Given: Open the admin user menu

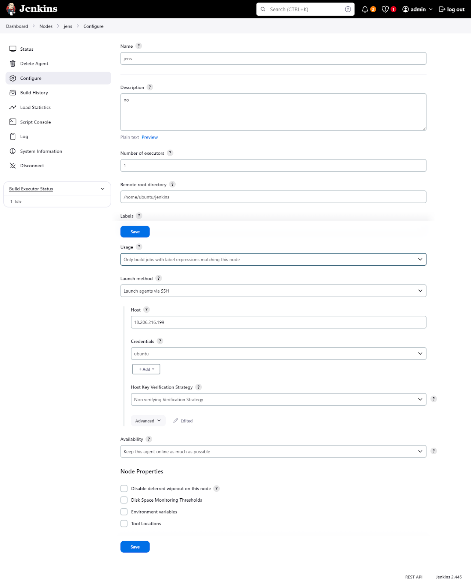Looking at the screenshot, I should point(417,9).
